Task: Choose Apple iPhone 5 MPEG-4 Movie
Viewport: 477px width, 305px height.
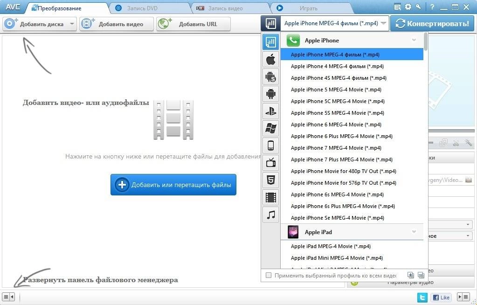Action: pos(352,90)
